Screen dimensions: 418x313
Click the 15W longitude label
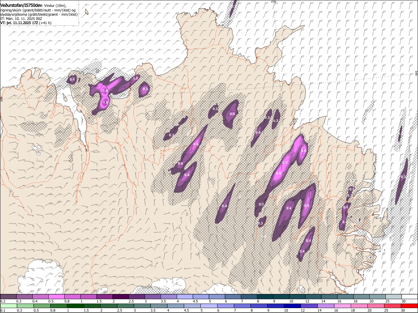tap(273, 2)
